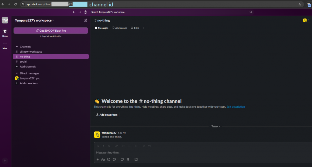Switch to the Files tab
312x167 pixels.
[135, 28]
